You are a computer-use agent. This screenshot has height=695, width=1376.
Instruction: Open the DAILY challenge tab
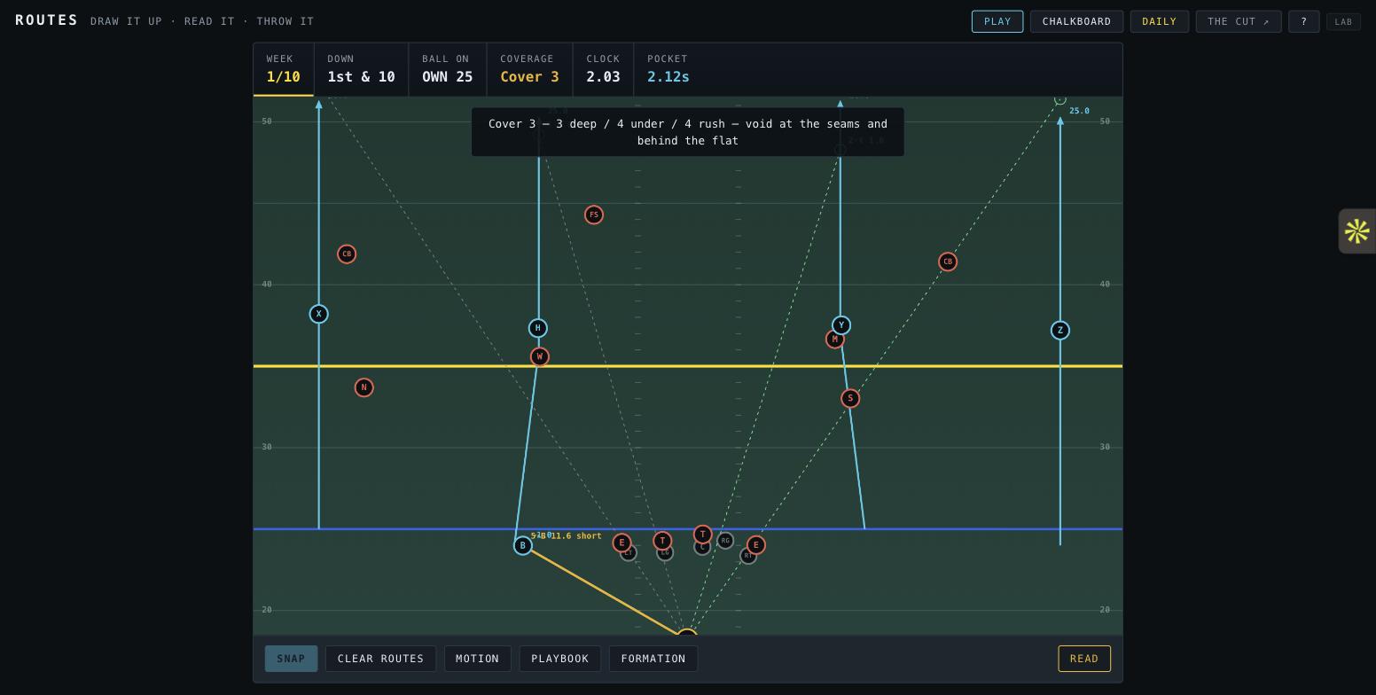1159,21
